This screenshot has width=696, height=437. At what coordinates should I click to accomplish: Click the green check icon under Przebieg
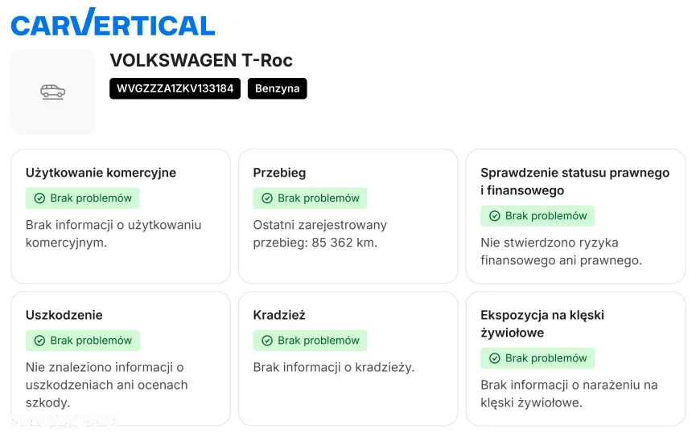[x=267, y=198]
